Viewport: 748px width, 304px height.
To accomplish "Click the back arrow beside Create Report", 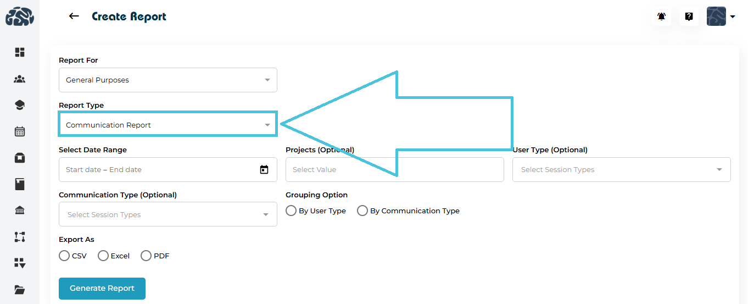I will (x=74, y=16).
